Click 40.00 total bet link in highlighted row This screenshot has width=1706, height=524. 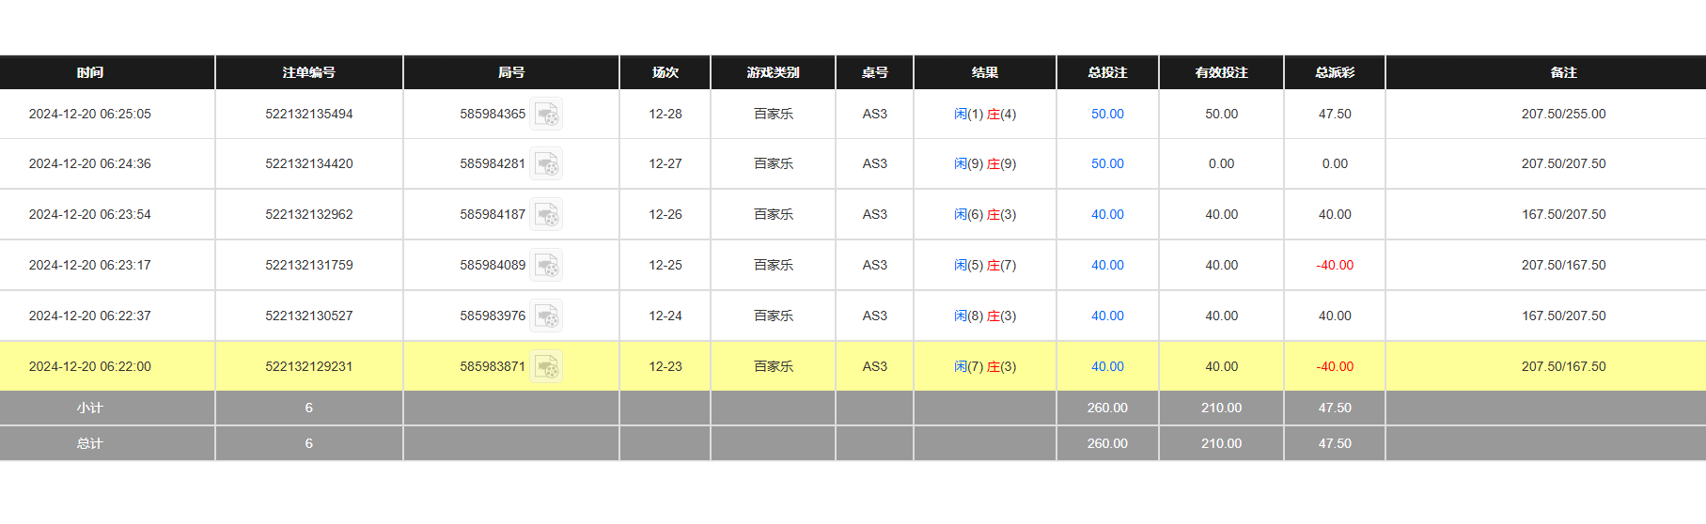point(1107,366)
